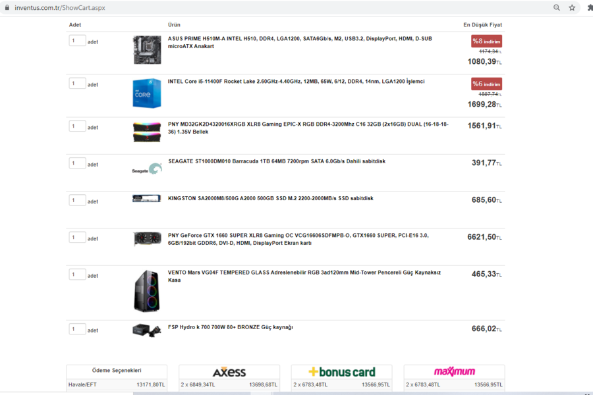Click the Ürün column header

click(174, 25)
